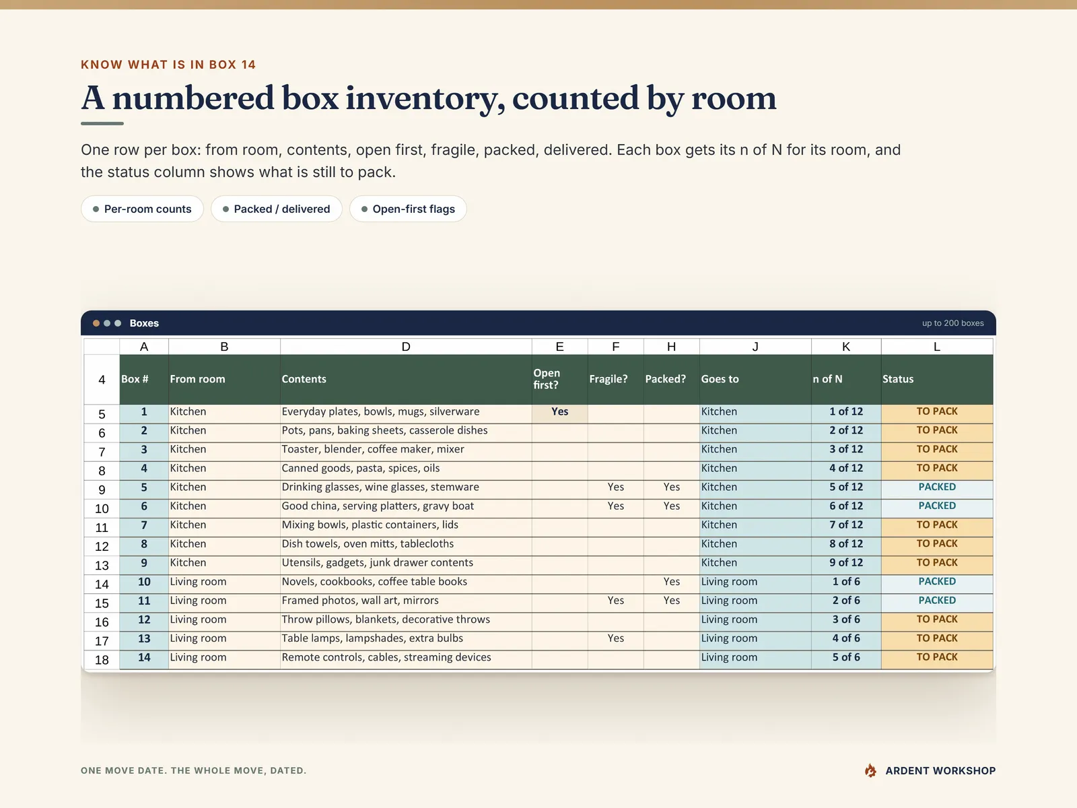Select column J header
This screenshot has width=1077, height=808.
[755, 347]
